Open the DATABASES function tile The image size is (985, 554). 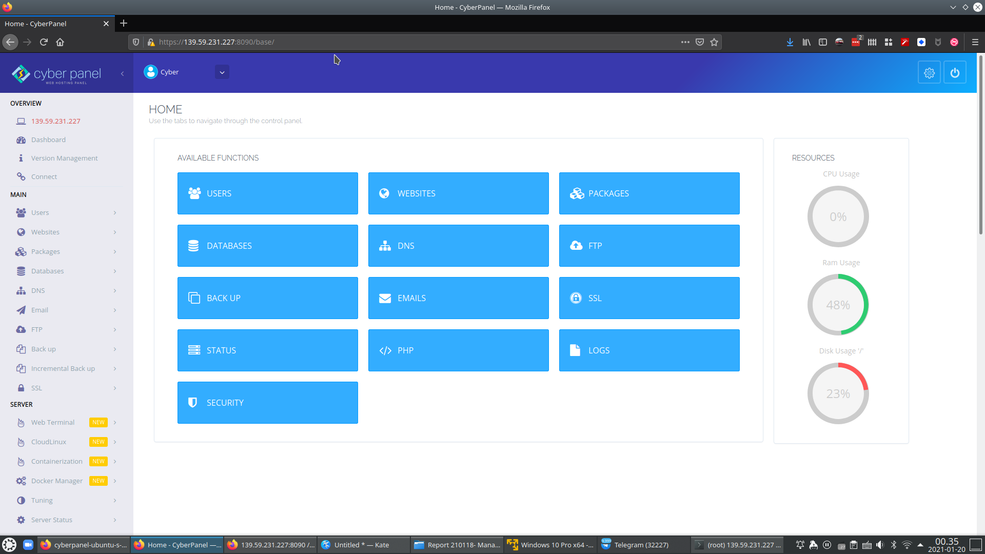(x=267, y=246)
